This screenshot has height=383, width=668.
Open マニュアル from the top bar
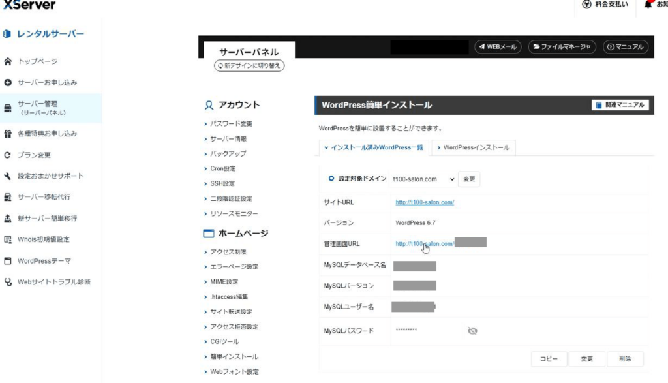click(626, 47)
